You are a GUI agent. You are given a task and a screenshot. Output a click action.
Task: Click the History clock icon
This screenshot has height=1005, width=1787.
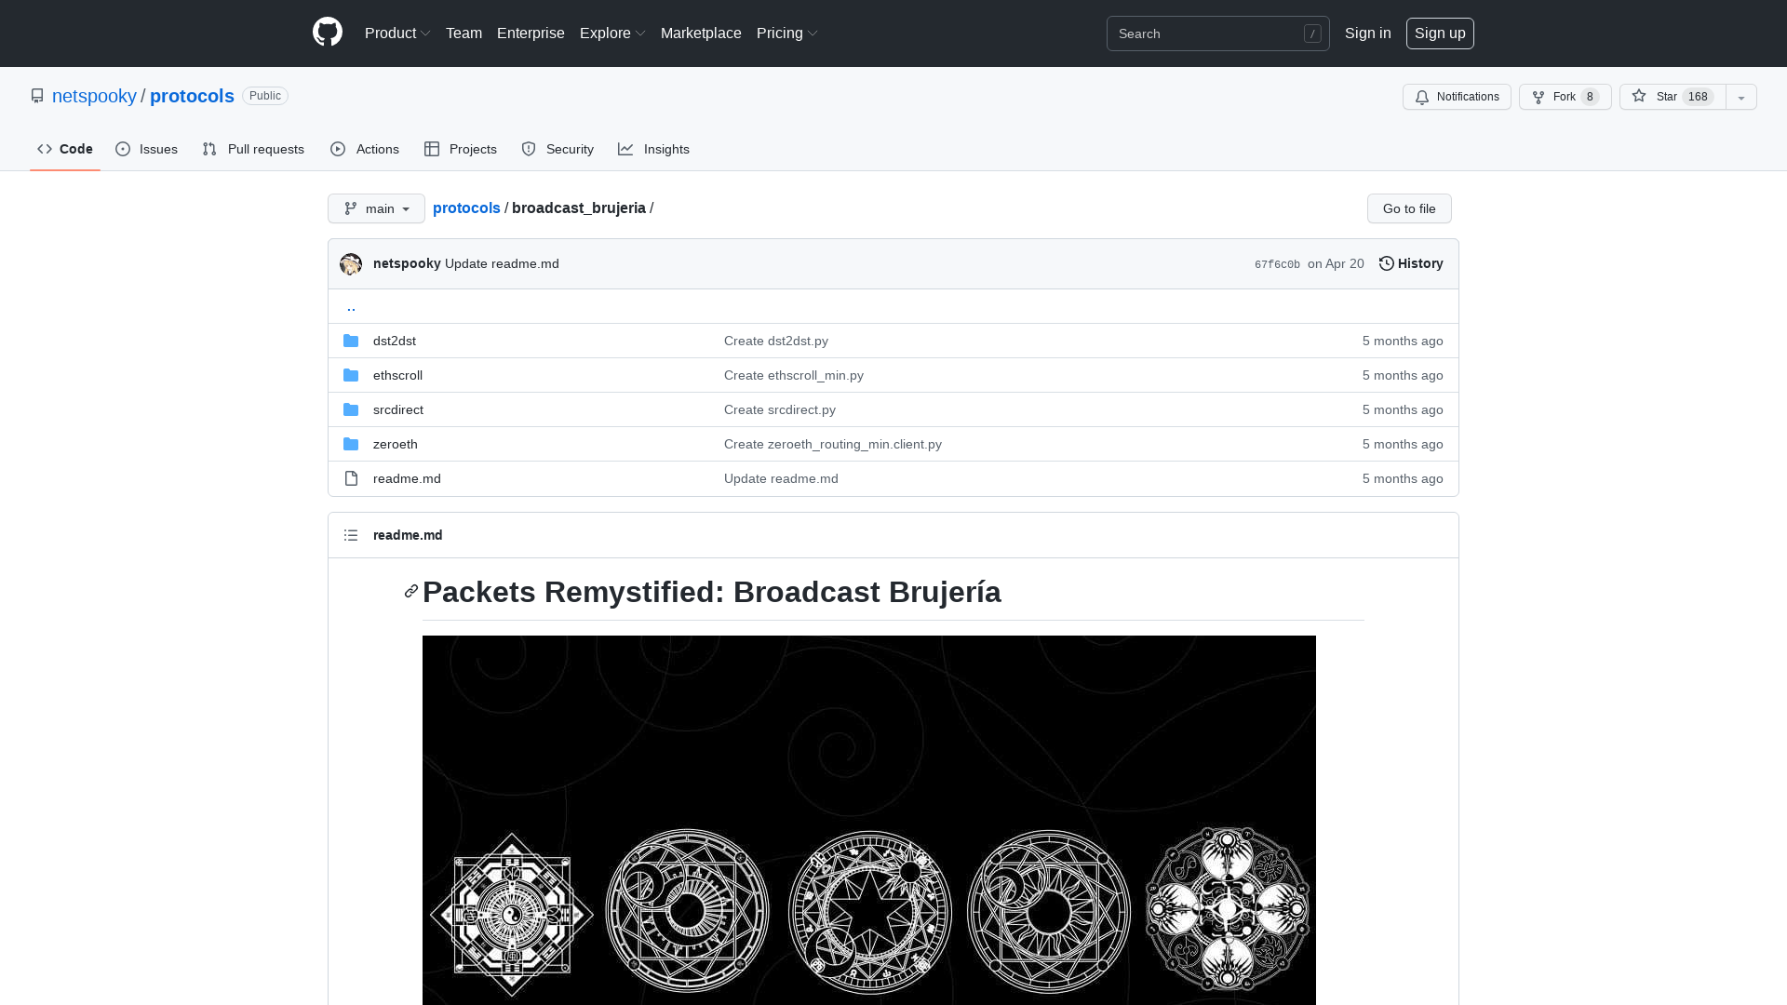tap(1387, 263)
